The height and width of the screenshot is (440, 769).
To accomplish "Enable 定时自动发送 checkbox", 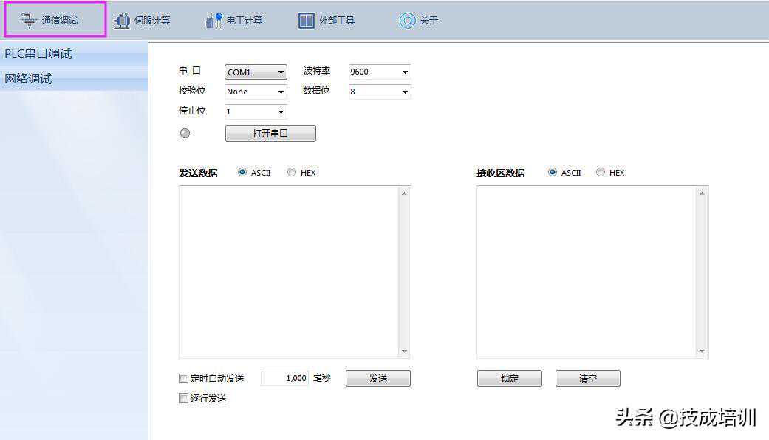I will point(184,379).
